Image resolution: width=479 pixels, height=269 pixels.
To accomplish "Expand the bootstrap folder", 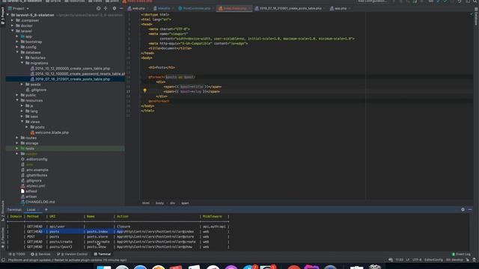I will tap(17, 42).
